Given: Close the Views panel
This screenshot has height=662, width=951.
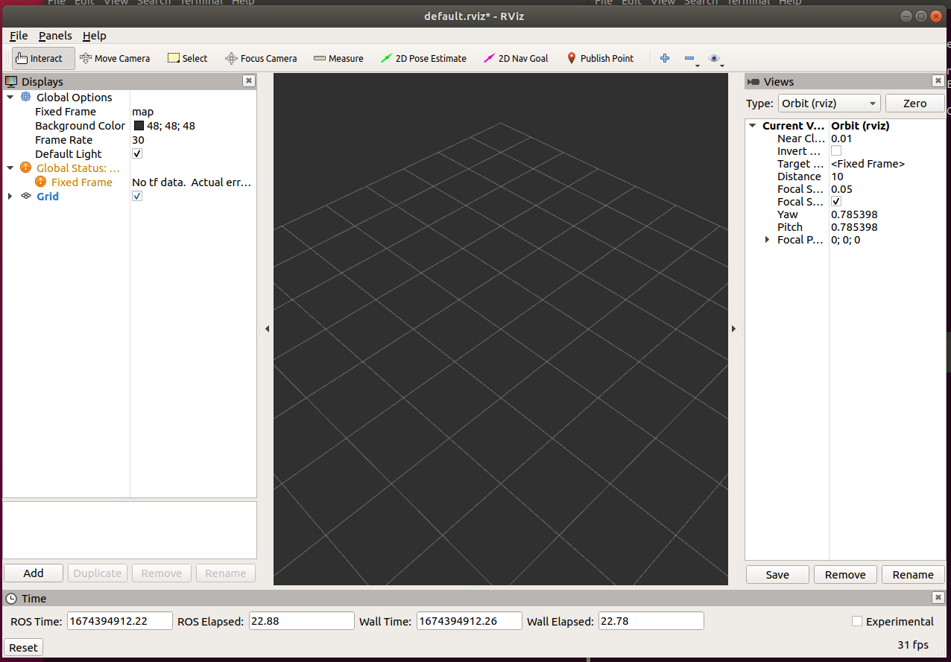Looking at the screenshot, I should tap(938, 81).
